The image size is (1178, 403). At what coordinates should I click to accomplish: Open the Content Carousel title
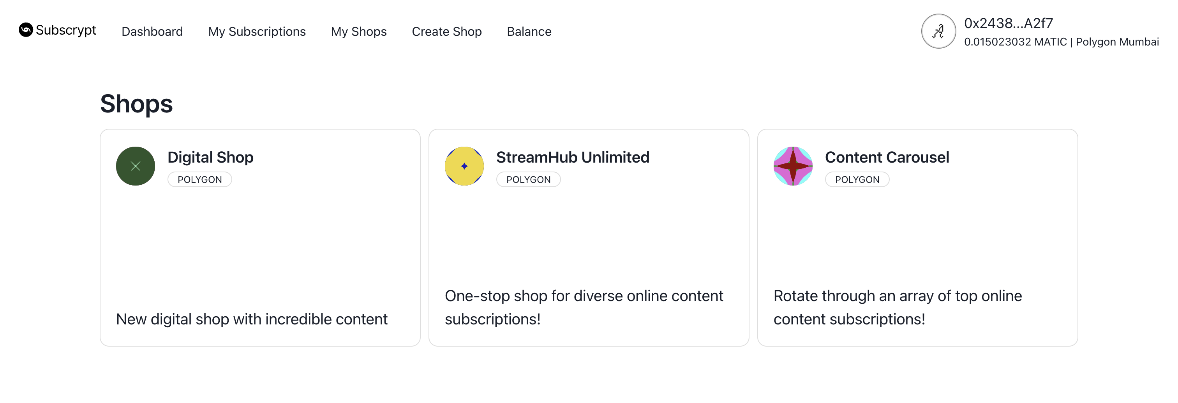887,157
